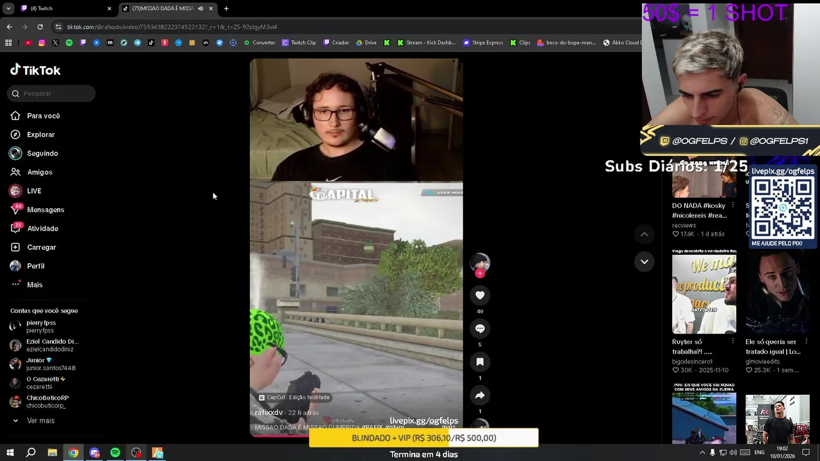
Task: Show hidden system tray icons
Action: pos(702,453)
